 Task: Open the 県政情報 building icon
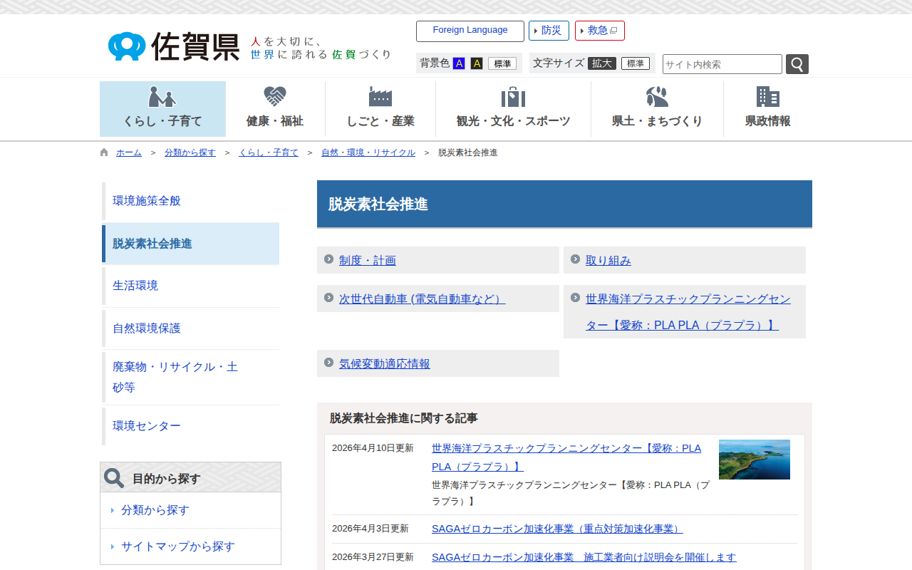click(x=767, y=97)
